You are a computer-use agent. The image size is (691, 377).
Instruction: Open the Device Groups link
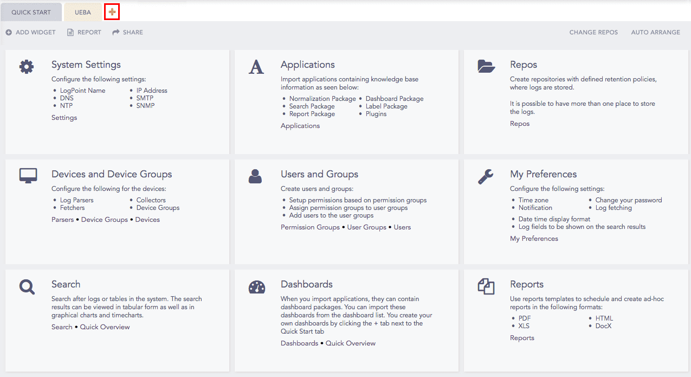[105, 220]
